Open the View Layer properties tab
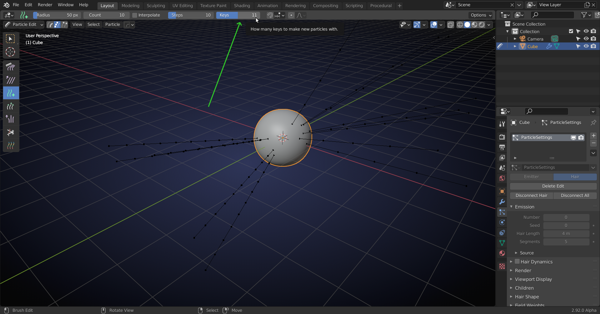Screen dimensions: 600x314 tap(502, 158)
